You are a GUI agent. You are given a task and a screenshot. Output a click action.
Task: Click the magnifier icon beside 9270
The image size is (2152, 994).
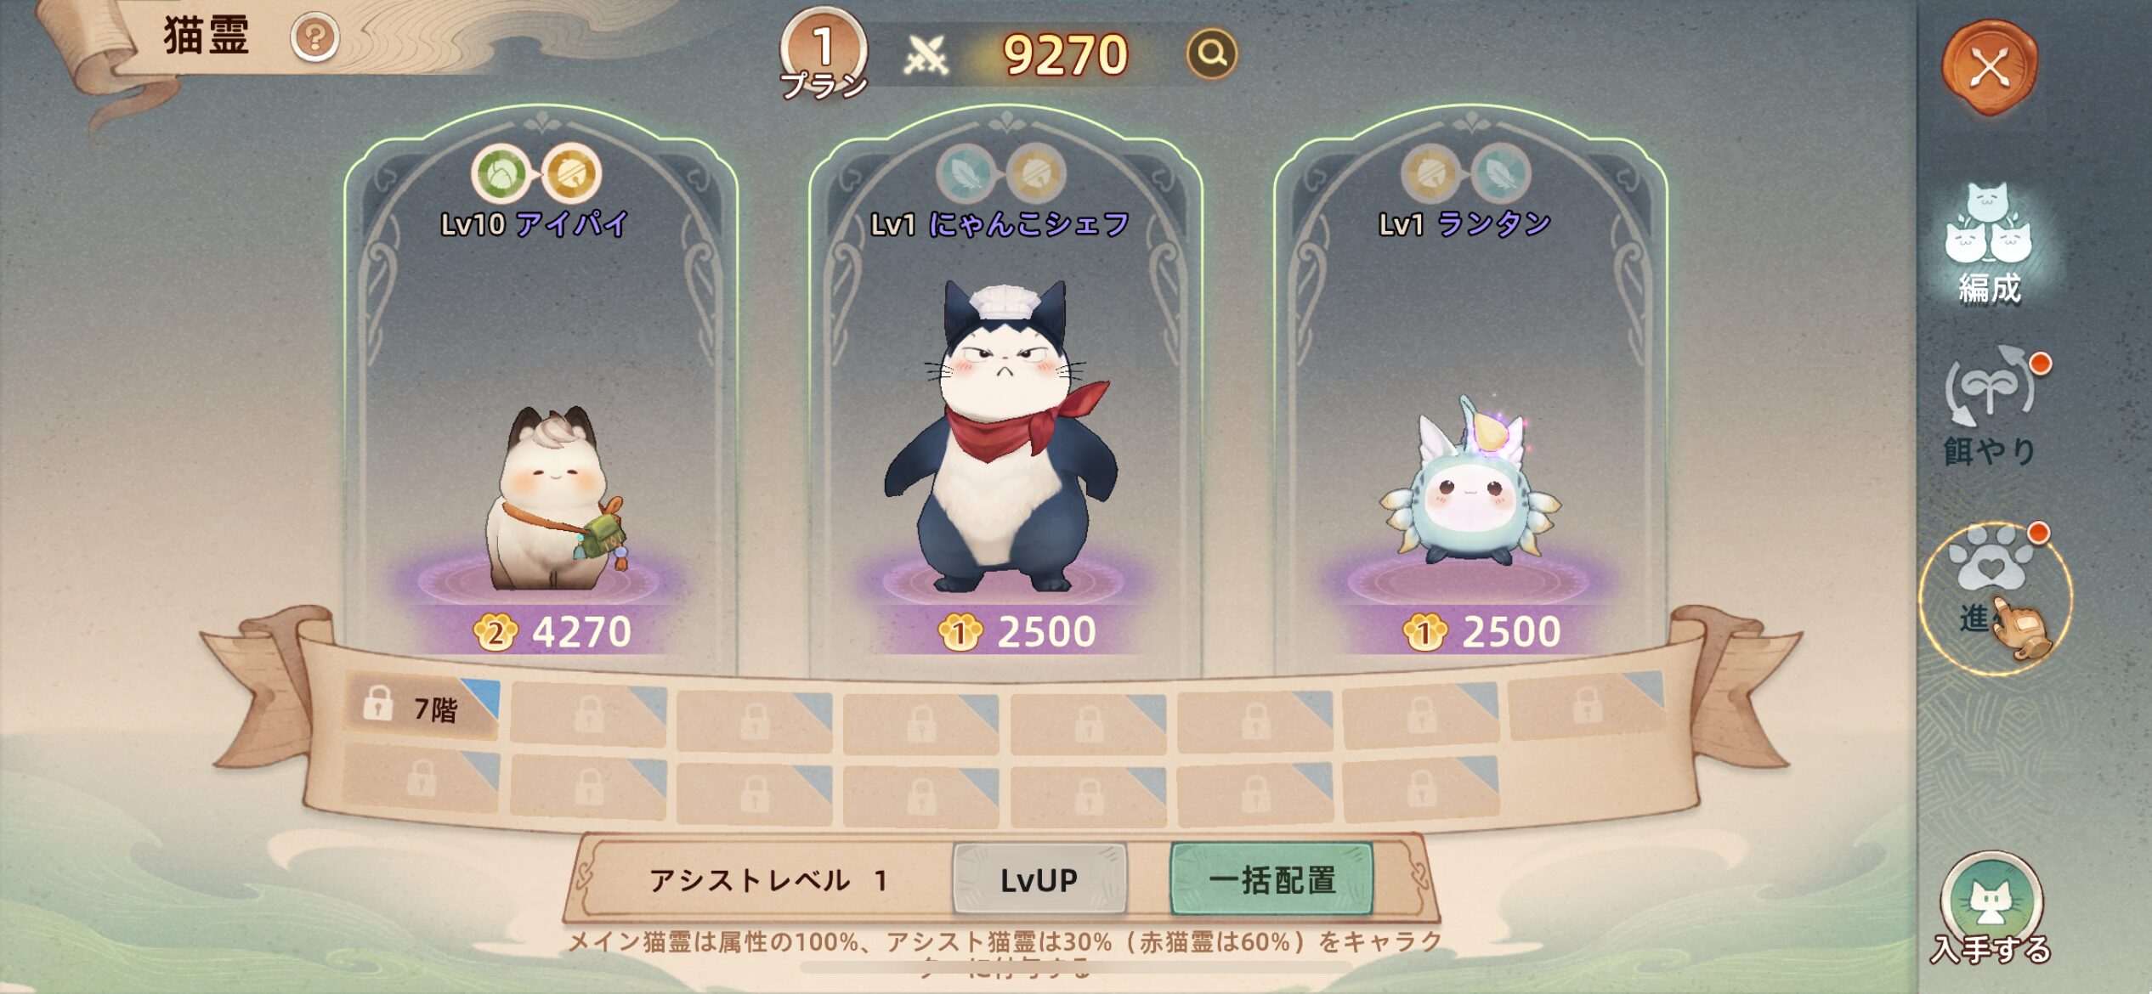[1211, 54]
